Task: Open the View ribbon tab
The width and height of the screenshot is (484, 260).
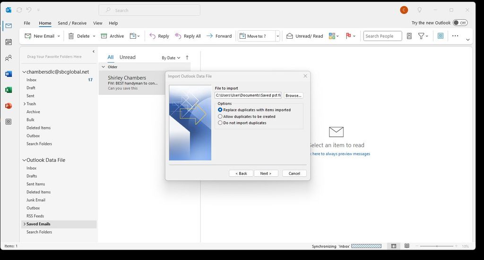Action: click(97, 23)
